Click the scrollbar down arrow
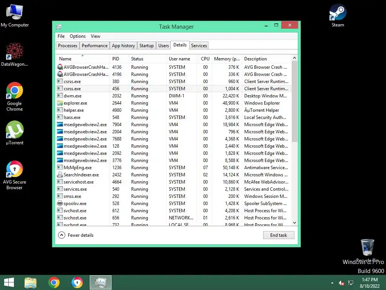 294,223
